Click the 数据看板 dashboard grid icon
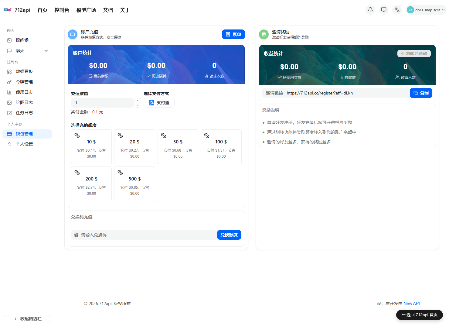Viewport: 449px width, 326px height. 9,71
